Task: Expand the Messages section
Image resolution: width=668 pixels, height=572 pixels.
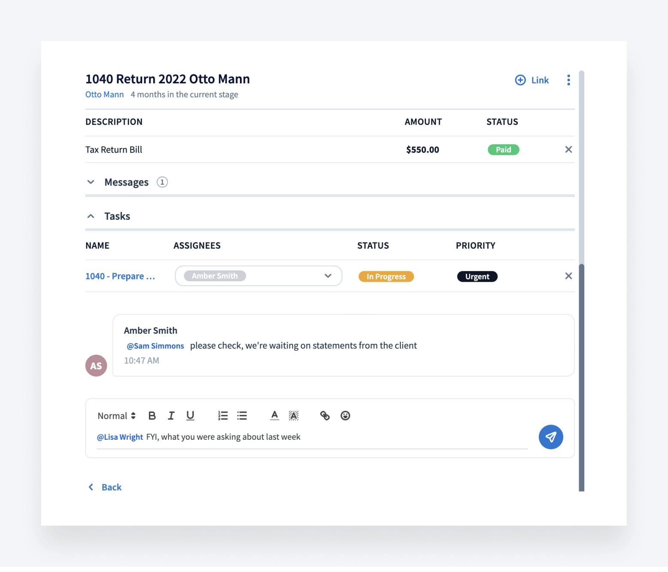Action: [91, 182]
